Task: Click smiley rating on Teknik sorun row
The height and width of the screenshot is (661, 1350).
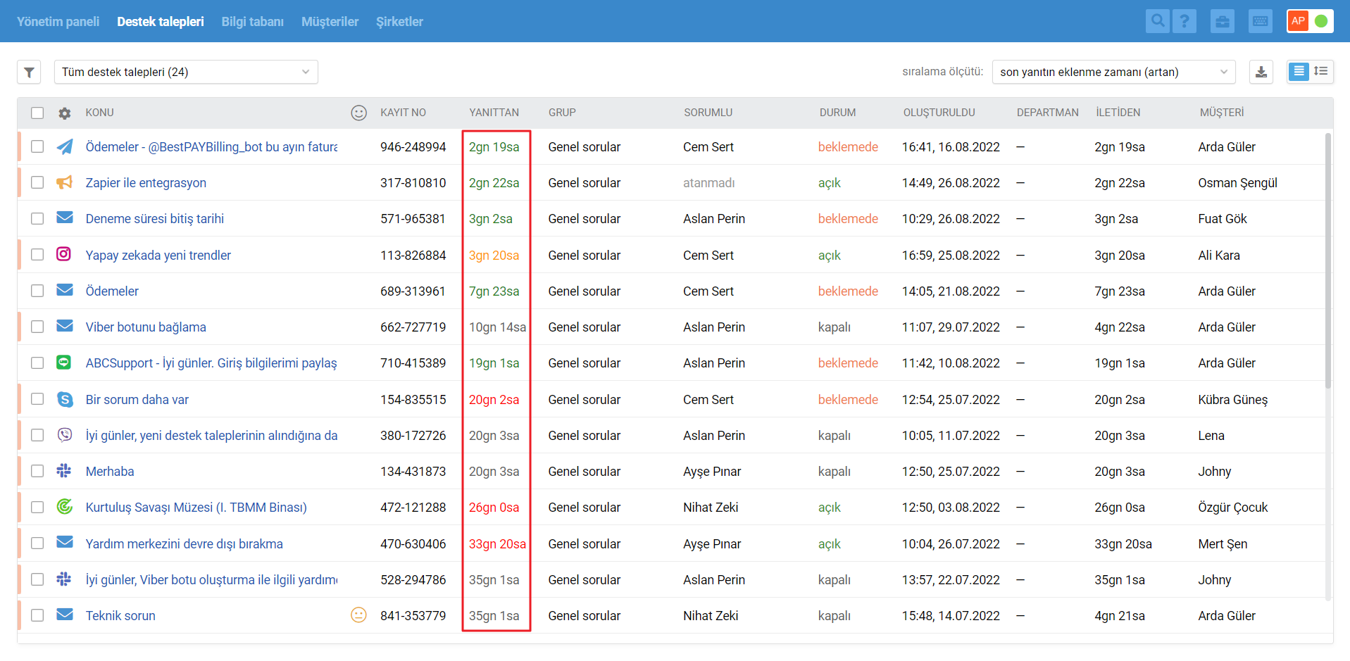Action: point(359,615)
